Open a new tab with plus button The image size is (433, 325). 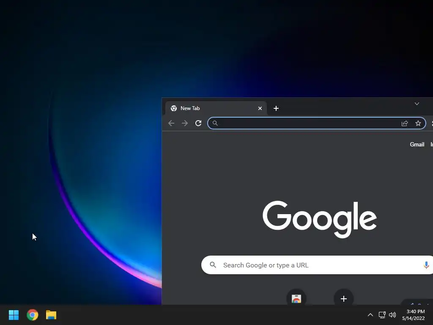pyautogui.click(x=276, y=108)
